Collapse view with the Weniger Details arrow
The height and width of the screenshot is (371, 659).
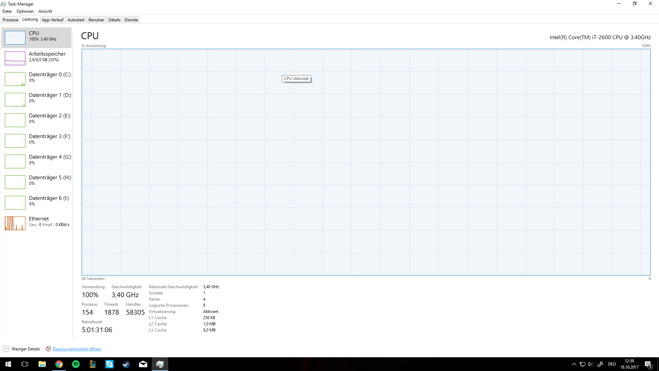click(x=6, y=349)
